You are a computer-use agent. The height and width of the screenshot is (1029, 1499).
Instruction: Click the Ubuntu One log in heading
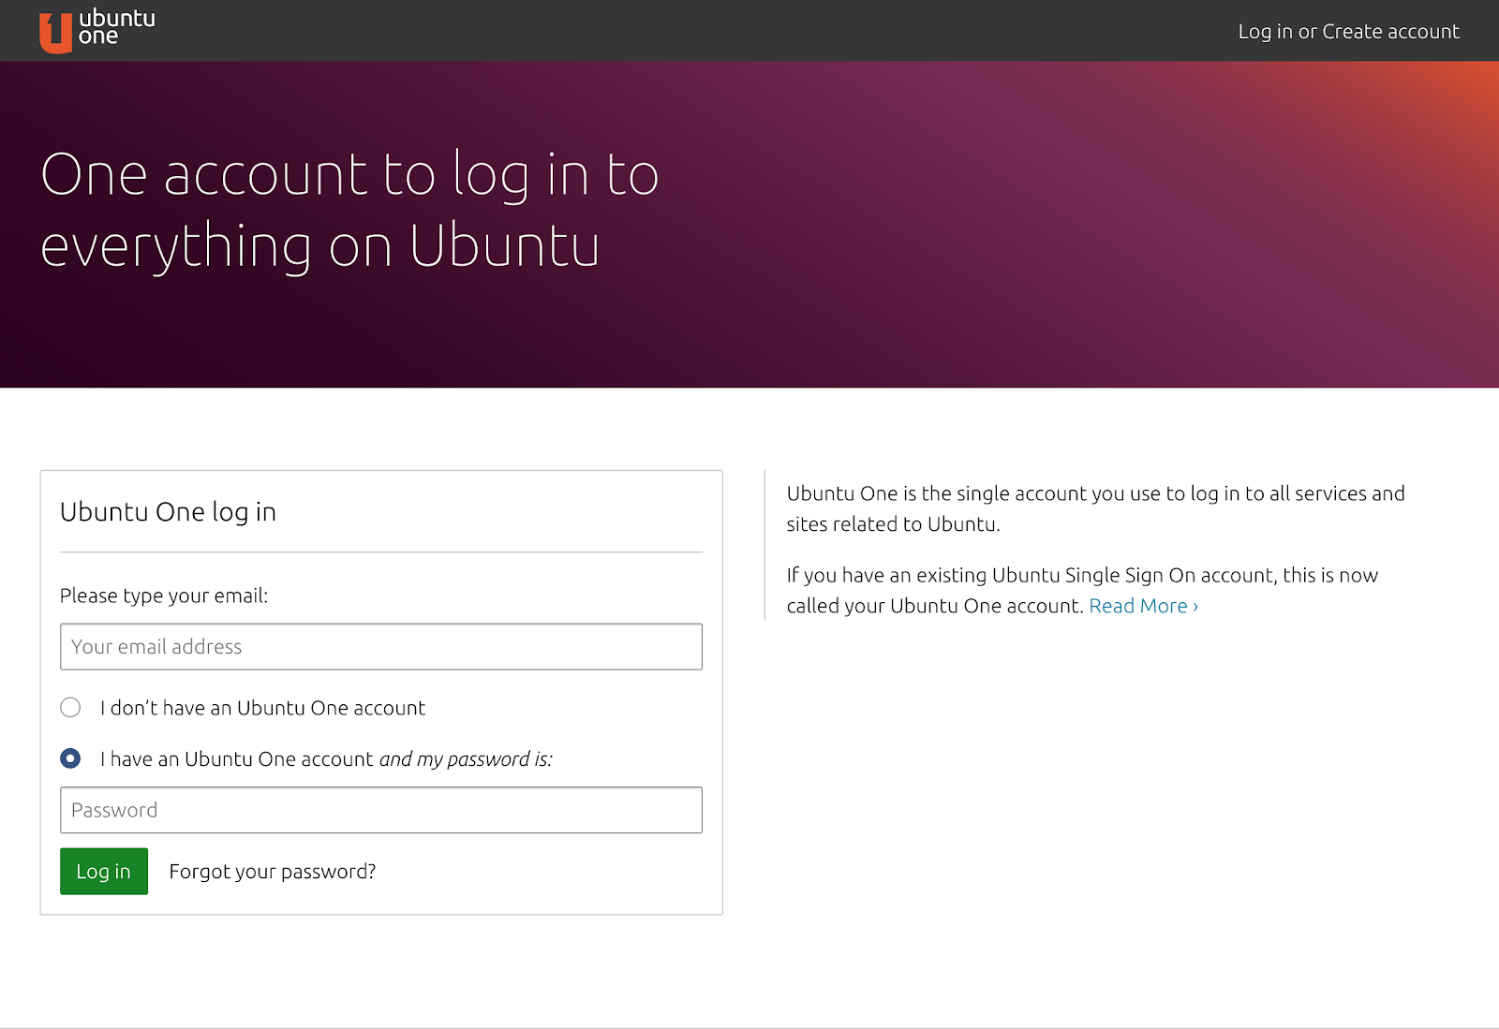(x=168, y=512)
